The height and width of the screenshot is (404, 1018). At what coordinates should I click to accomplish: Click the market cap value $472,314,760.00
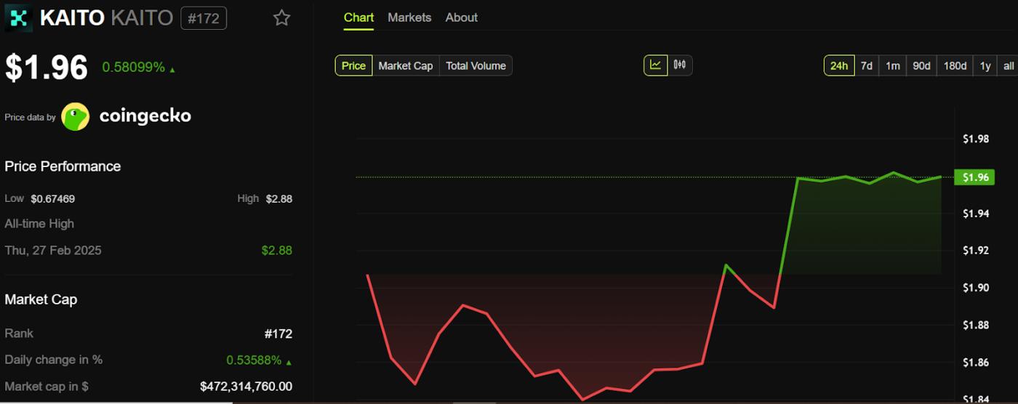coord(247,387)
